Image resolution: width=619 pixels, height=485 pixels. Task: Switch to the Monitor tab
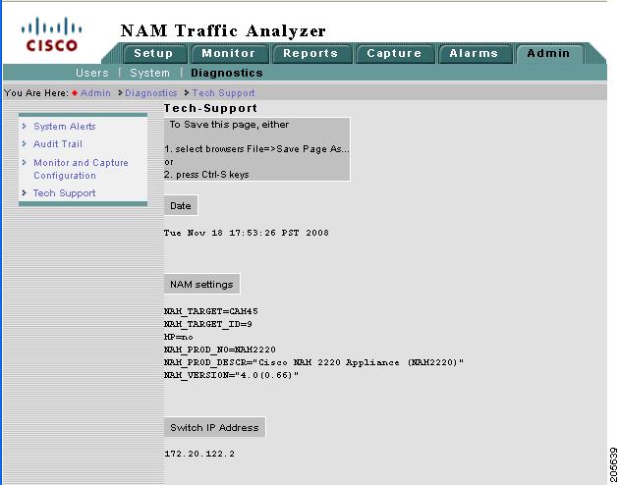tap(229, 54)
